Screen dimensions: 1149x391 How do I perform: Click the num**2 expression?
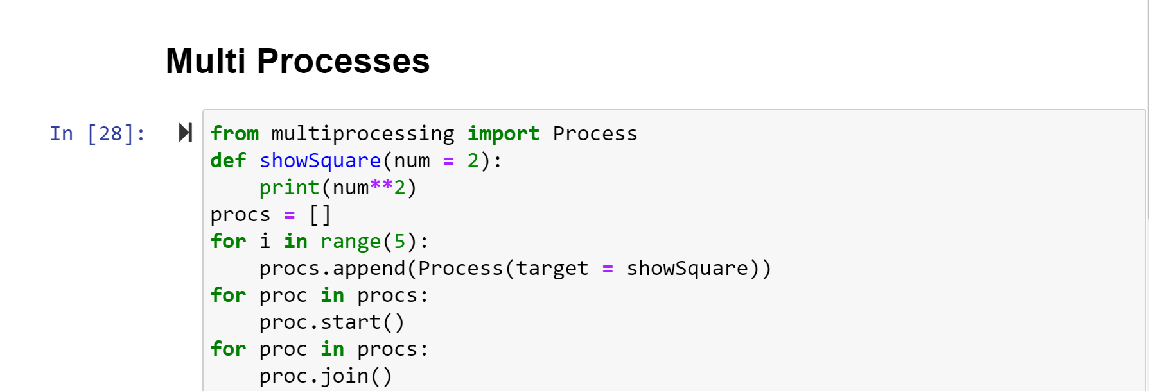(369, 187)
